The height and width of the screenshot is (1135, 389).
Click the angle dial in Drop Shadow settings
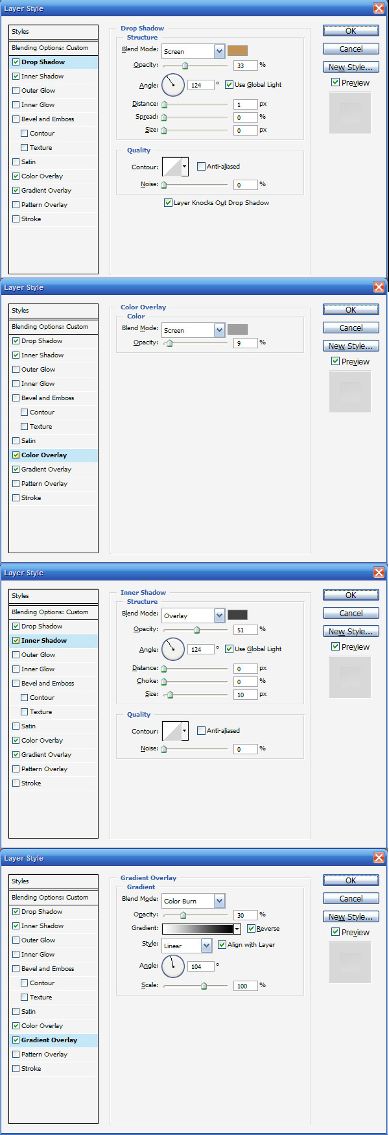(172, 84)
